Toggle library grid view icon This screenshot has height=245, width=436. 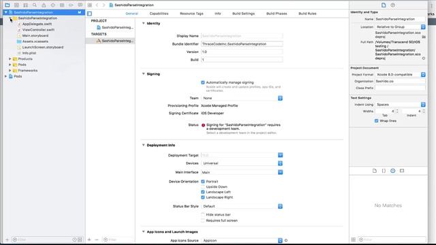(354, 240)
